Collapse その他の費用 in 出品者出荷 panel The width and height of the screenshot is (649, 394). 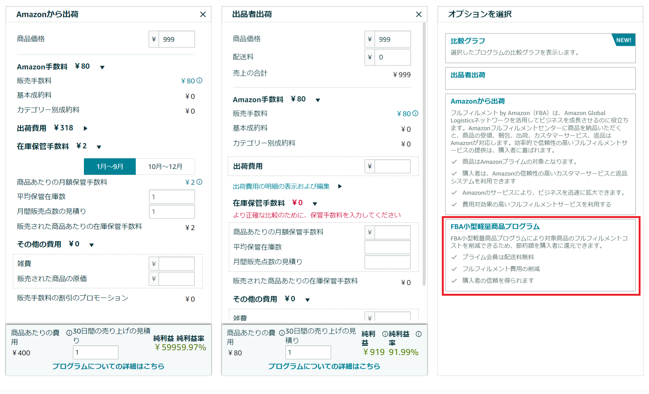tap(308, 300)
